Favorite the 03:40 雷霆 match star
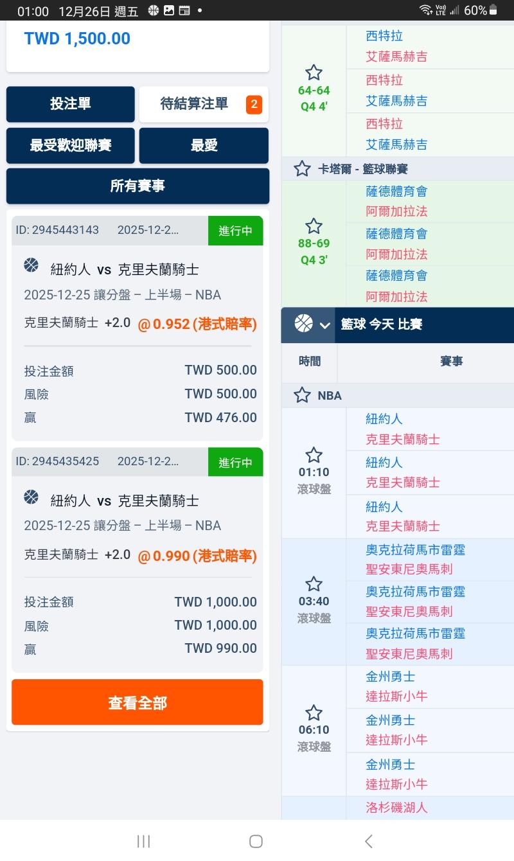This screenshot has width=514, height=861. [314, 584]
